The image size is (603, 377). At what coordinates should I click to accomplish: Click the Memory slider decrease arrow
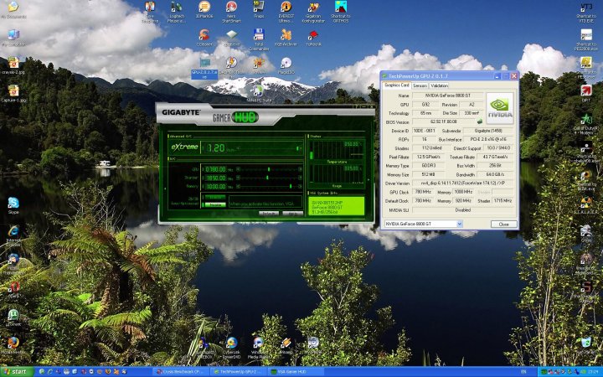(238, 186)
